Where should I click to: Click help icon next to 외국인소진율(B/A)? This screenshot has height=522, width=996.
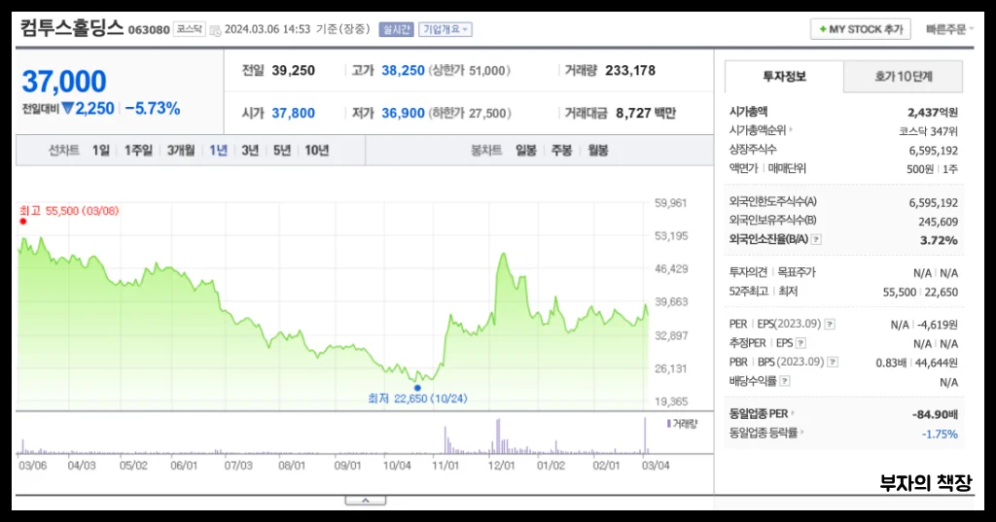[x=816, y=239]
